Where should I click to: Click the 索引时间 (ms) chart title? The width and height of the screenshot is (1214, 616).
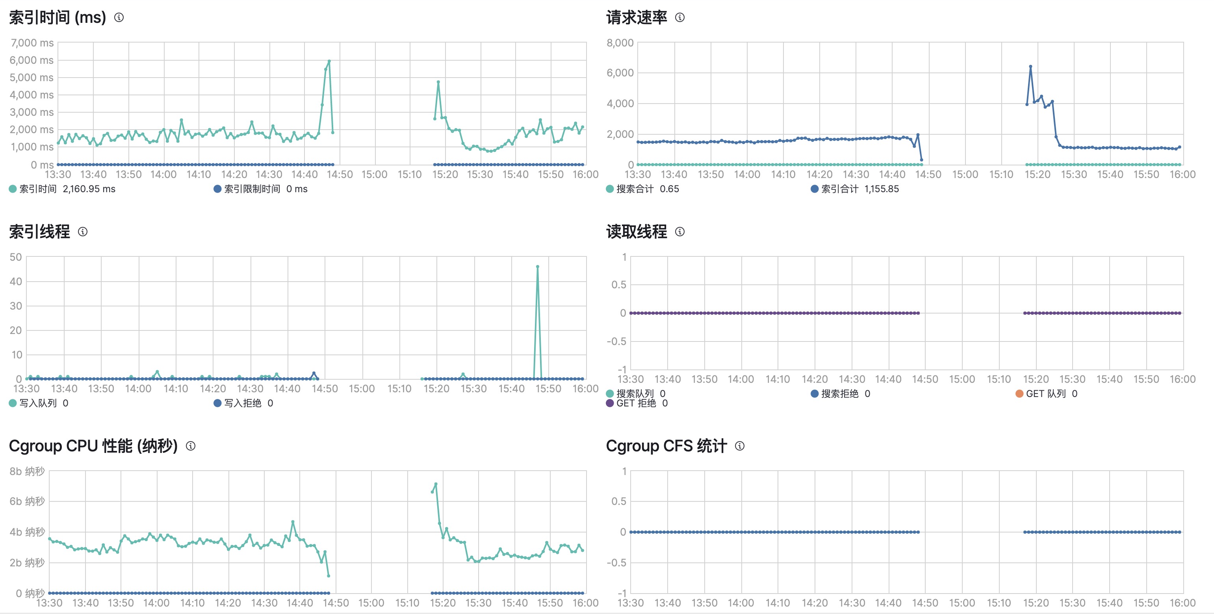pos(58,17)
